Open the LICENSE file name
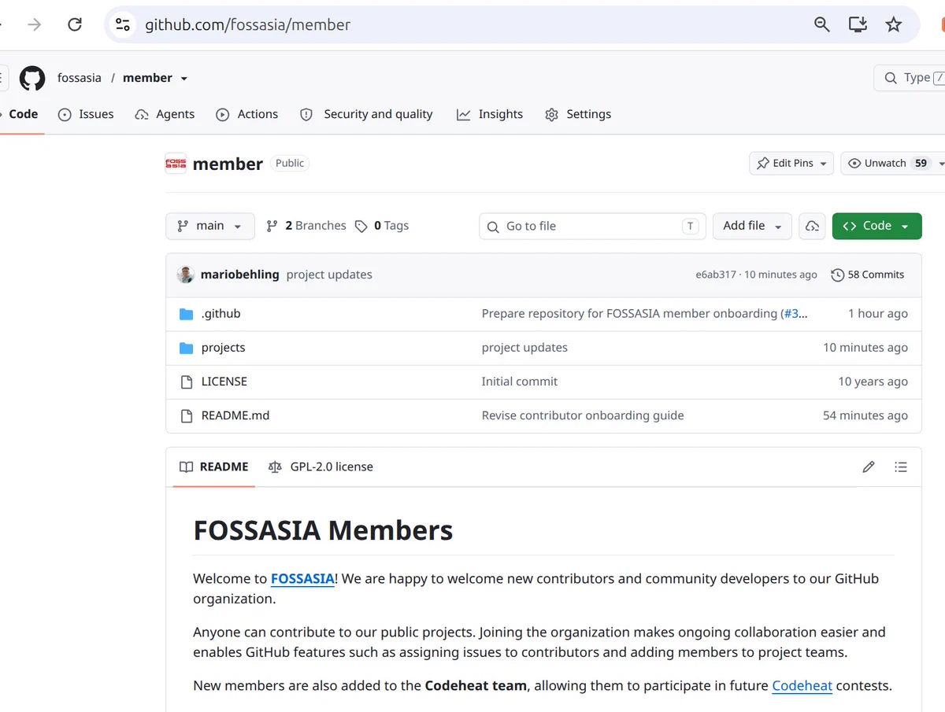Screen dimensions: 945x712 click(224, 382)
